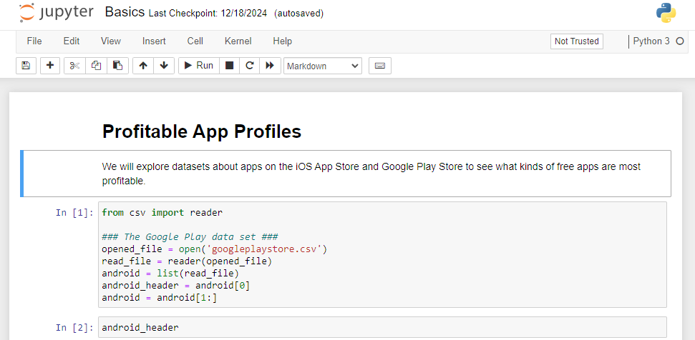Viewport: 695px width, 340px height.
Task: Click the Not Trusted button
Action: coord(576,41)
